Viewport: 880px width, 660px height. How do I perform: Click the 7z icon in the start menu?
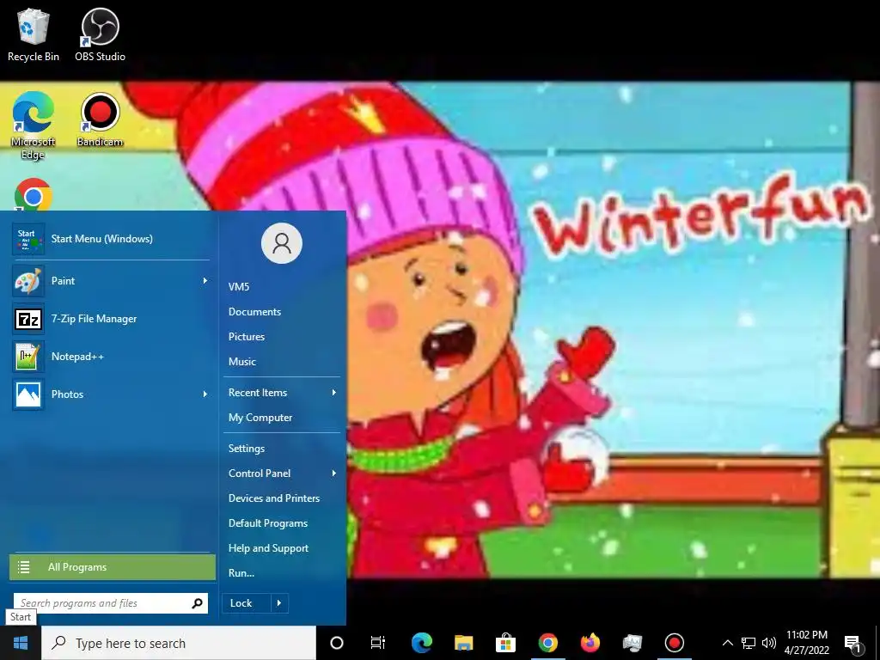[28, 319]
